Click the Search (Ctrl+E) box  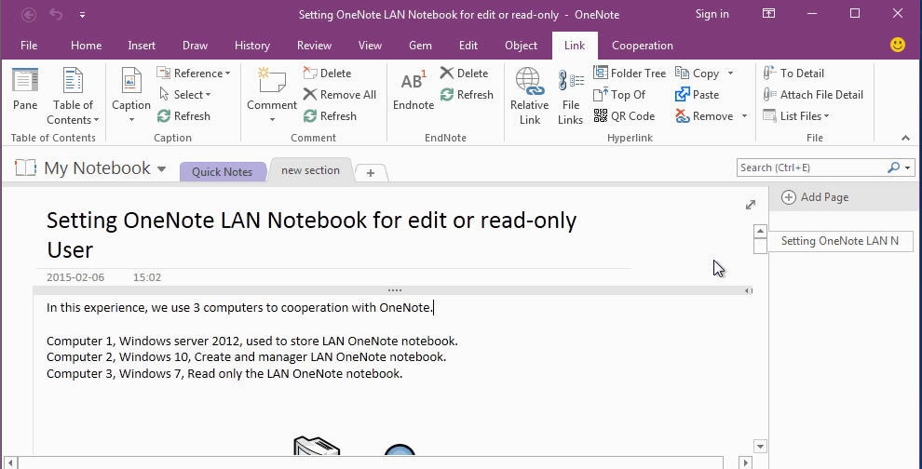pyautogui.click(x=810, y=167)
